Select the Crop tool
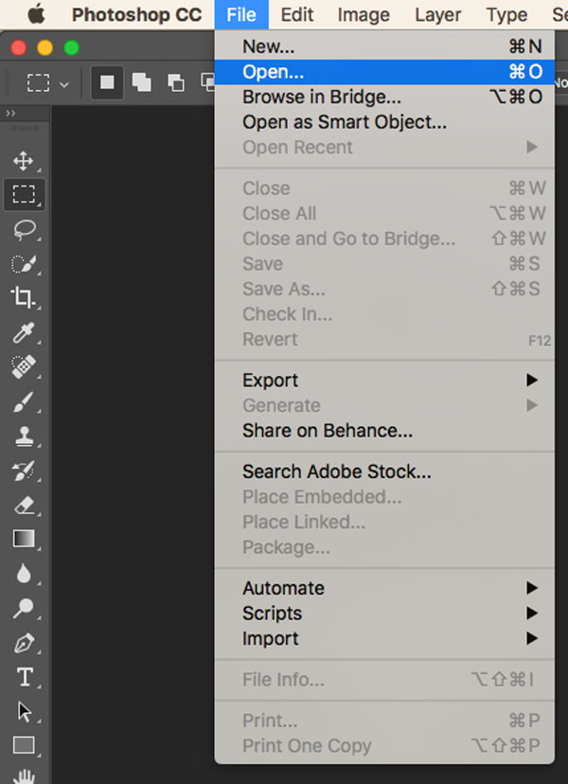Image resolution: width=568 pixels, height=784 pixels. click(23, 297)
